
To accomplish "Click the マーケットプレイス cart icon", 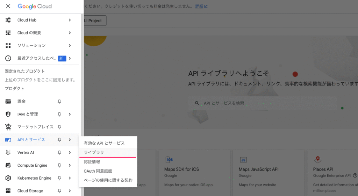I will (x=8, y=127).
